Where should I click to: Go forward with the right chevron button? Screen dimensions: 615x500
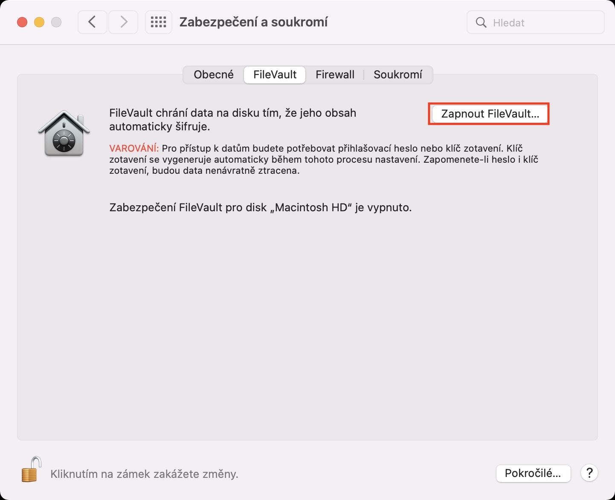point(123,22)
